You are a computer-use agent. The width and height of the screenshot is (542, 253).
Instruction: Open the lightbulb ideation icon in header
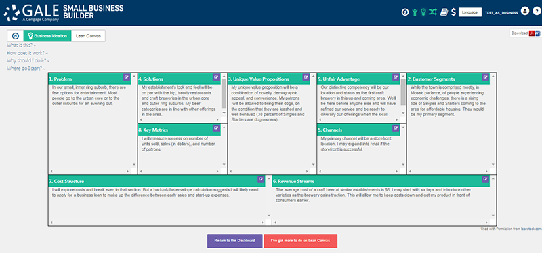coord(423,12)
